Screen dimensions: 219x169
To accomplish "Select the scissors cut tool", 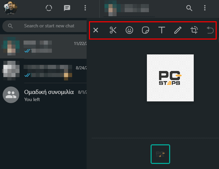I will (113, 30).
